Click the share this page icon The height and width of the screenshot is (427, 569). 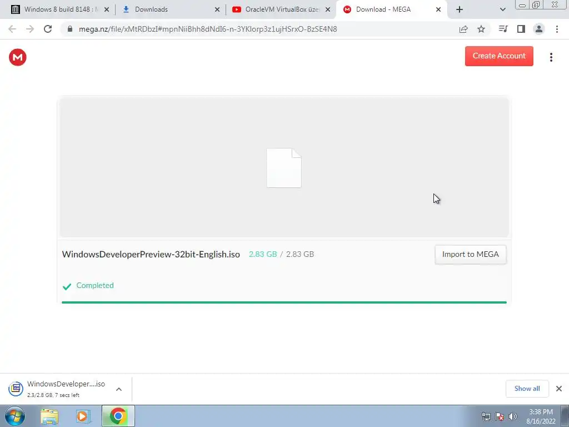pyautogui.click(x=463, y=29)
